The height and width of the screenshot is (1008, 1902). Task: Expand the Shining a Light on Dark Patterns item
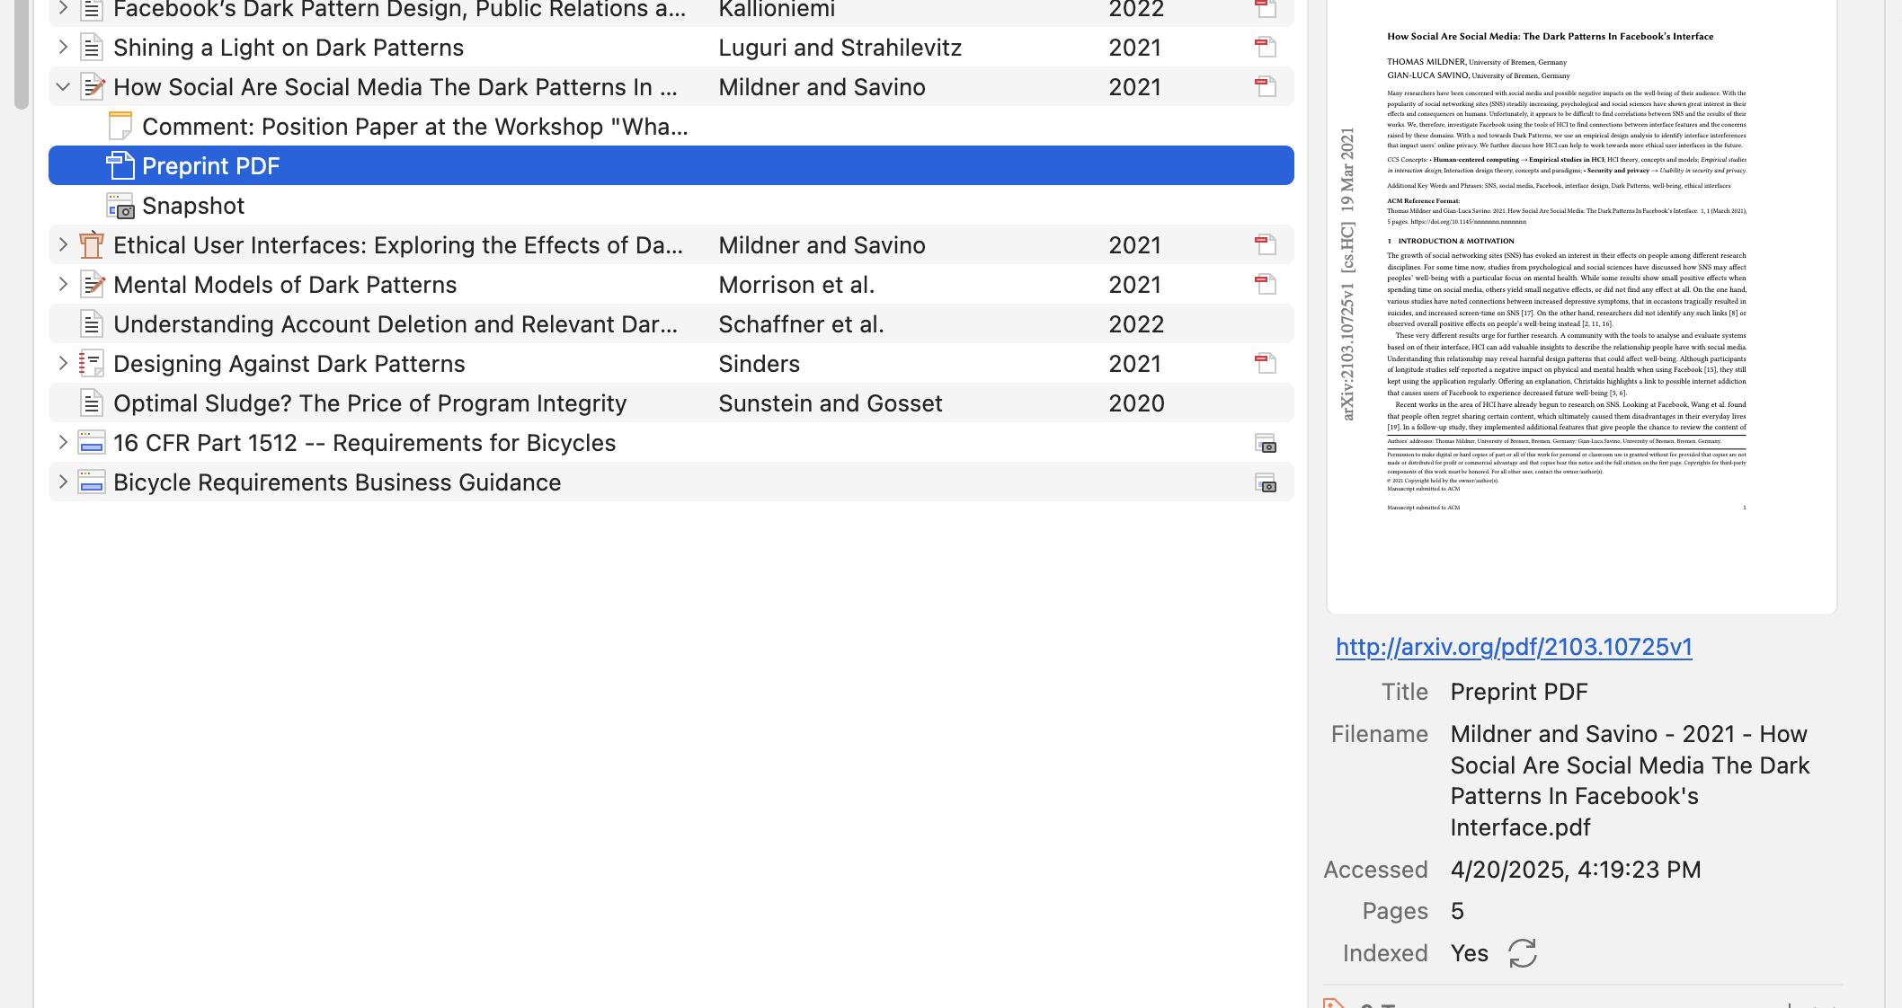pyautogui.click(x=63, y=48)
